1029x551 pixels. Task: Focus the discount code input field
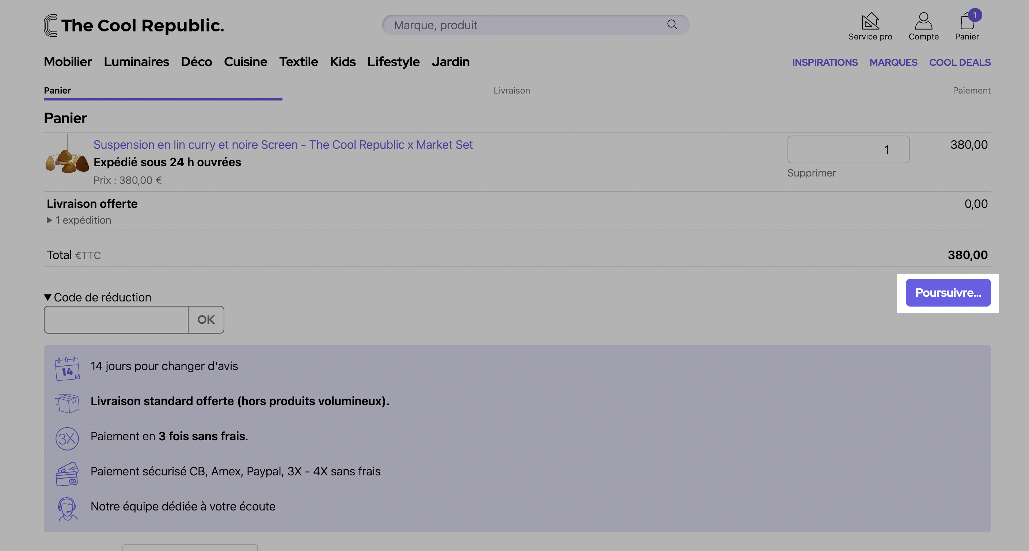[x=116, y=320]
